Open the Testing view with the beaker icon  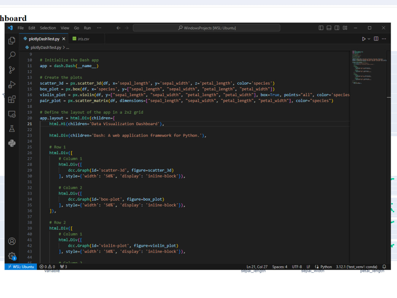click(12, 128)
